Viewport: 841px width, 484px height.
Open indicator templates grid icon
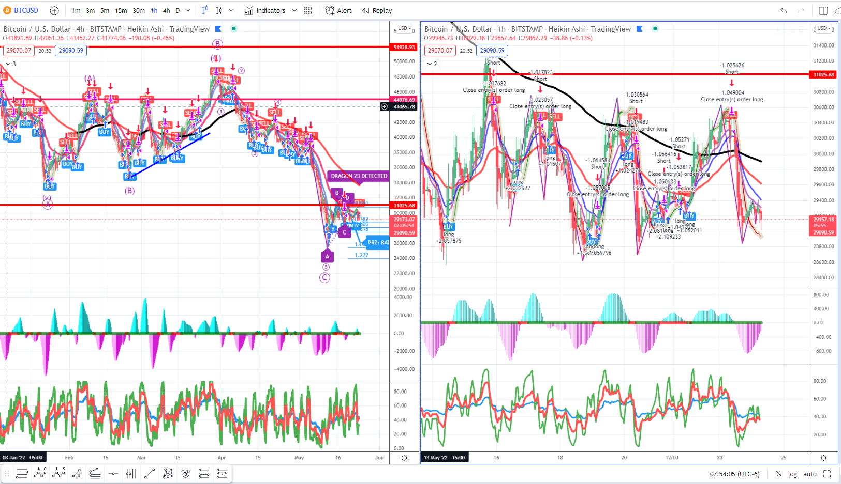pos(308,10)
